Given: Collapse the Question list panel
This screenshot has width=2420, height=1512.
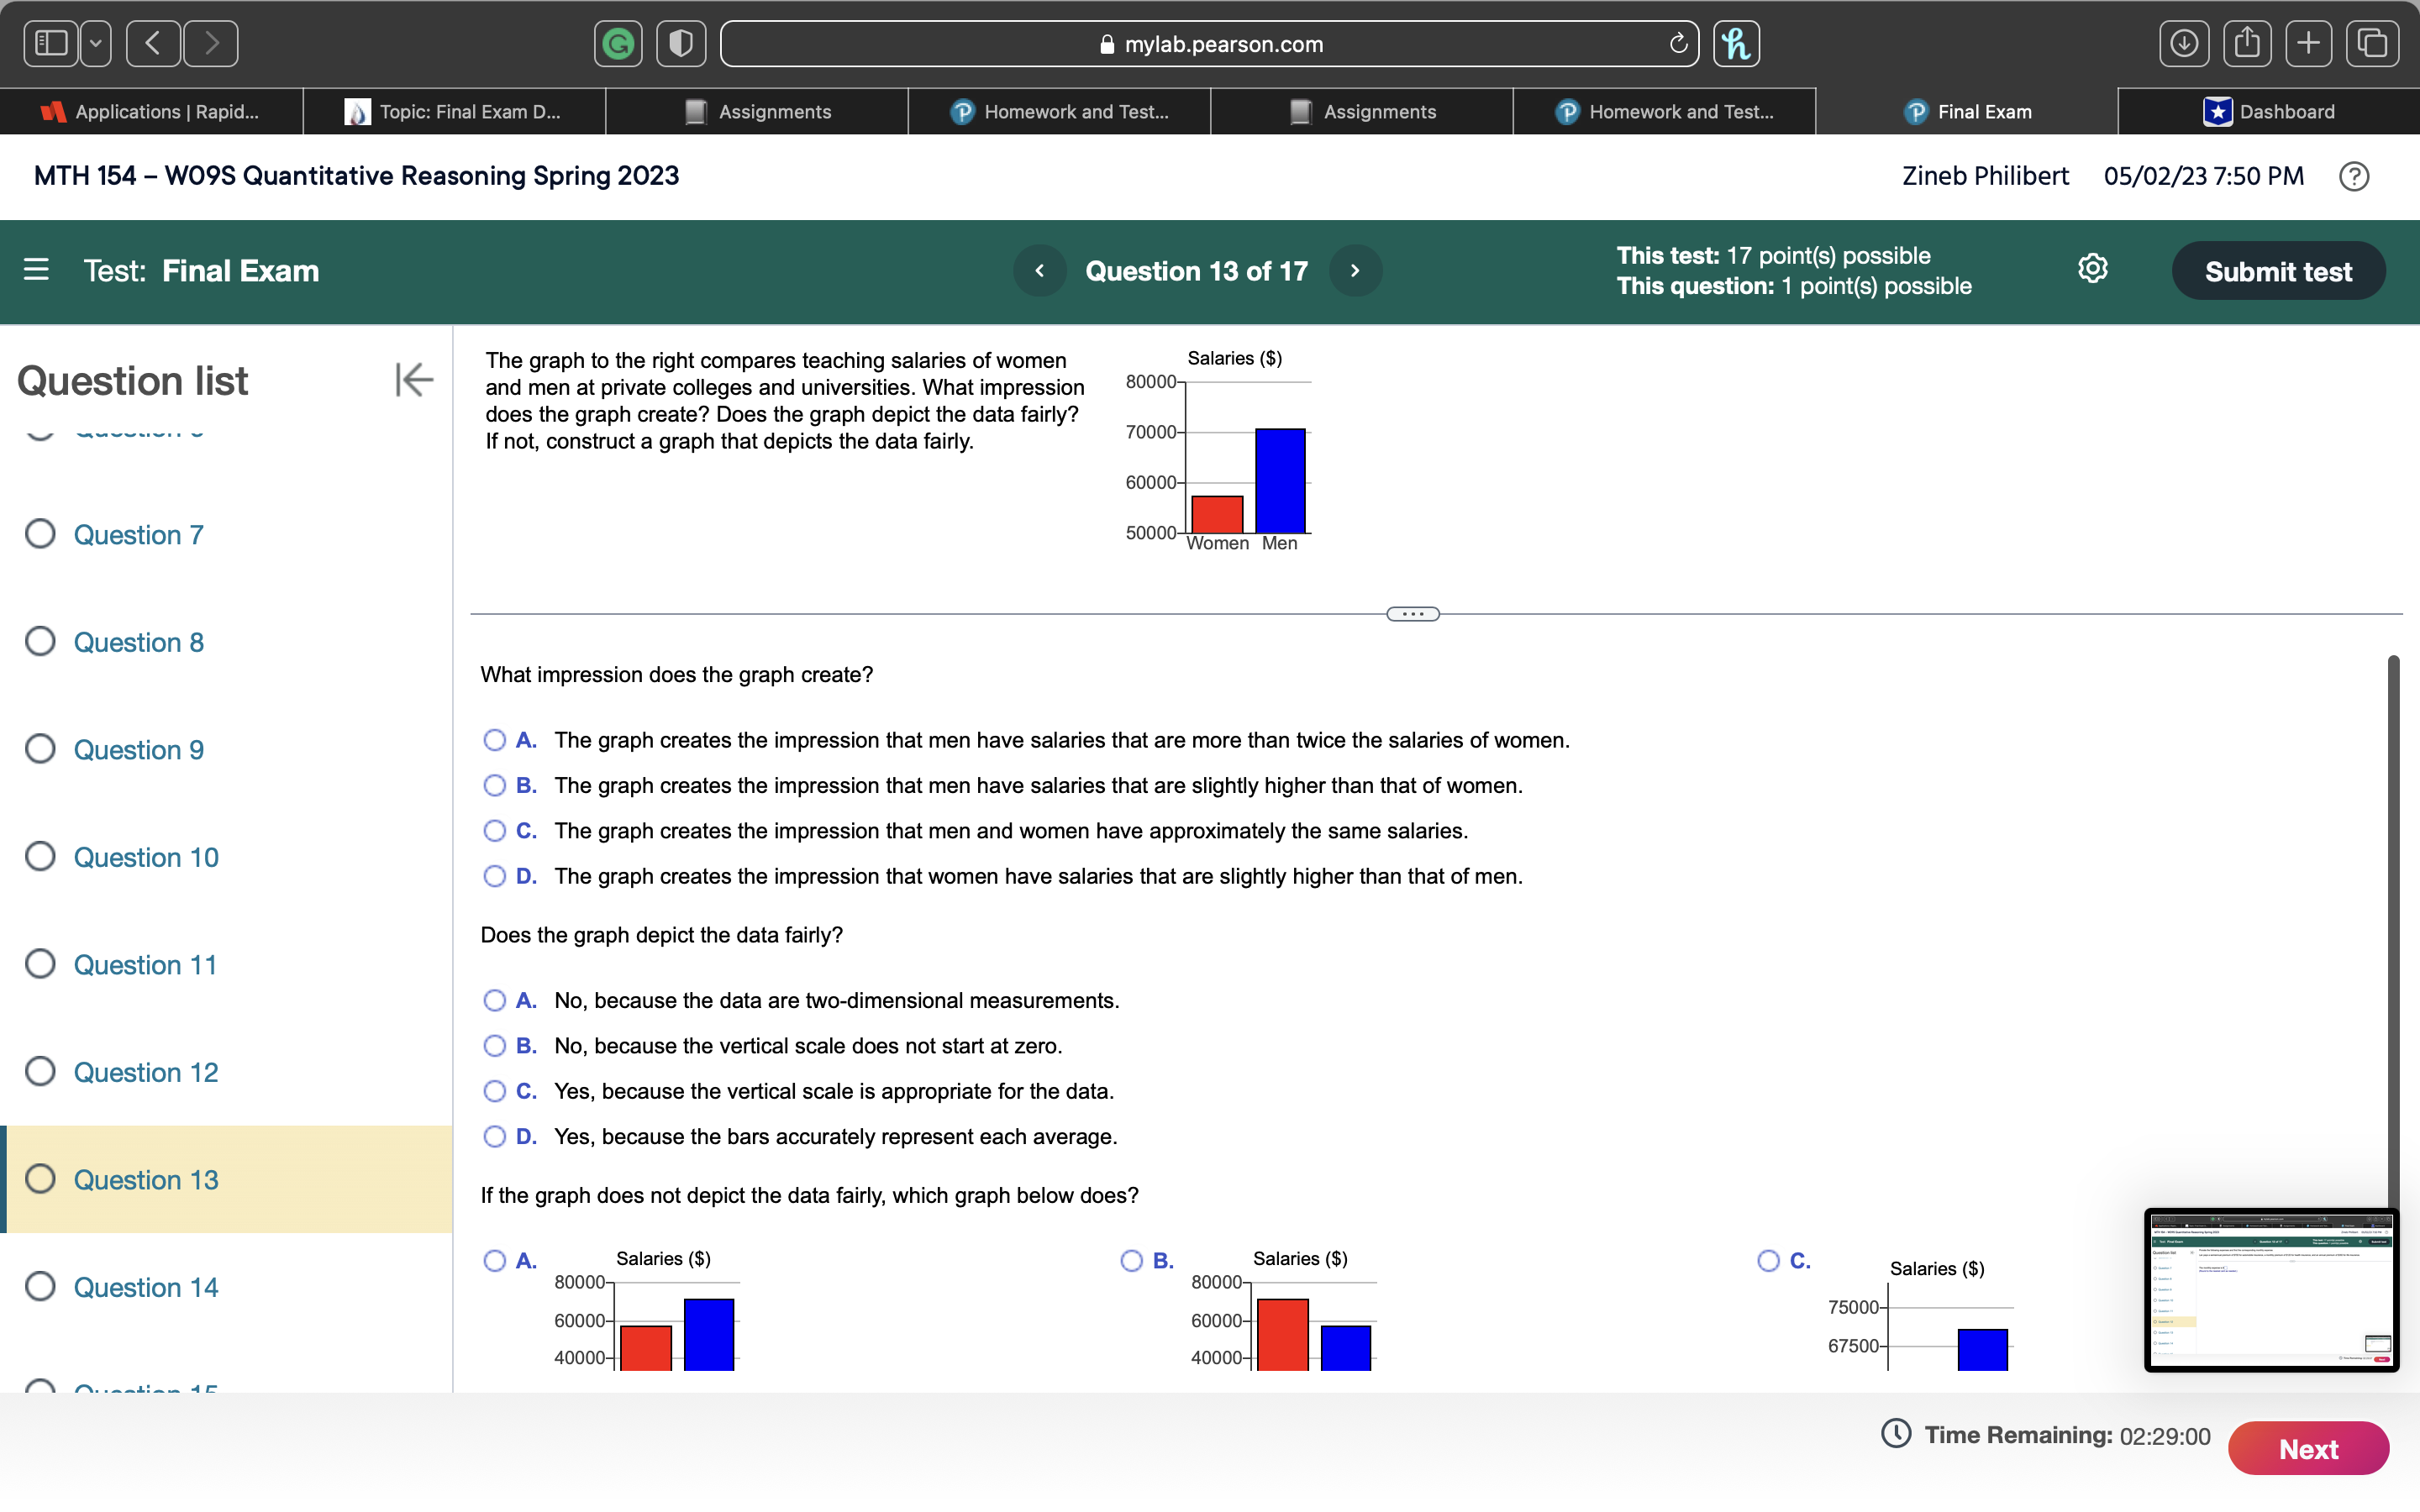Looking at the screenshot, I should pyautogui.click(x=413, y=380).
